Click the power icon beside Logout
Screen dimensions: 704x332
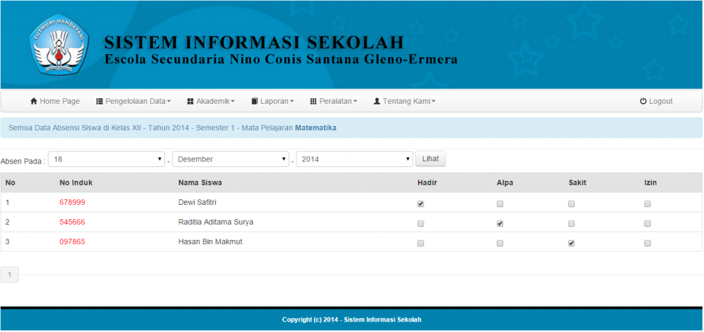click(x=643, y=101)
